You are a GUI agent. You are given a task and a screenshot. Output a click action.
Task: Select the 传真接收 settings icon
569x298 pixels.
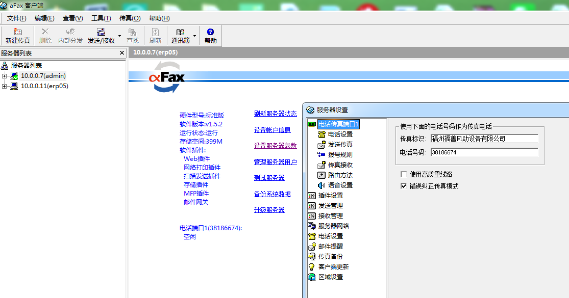(x=321, y=165)
